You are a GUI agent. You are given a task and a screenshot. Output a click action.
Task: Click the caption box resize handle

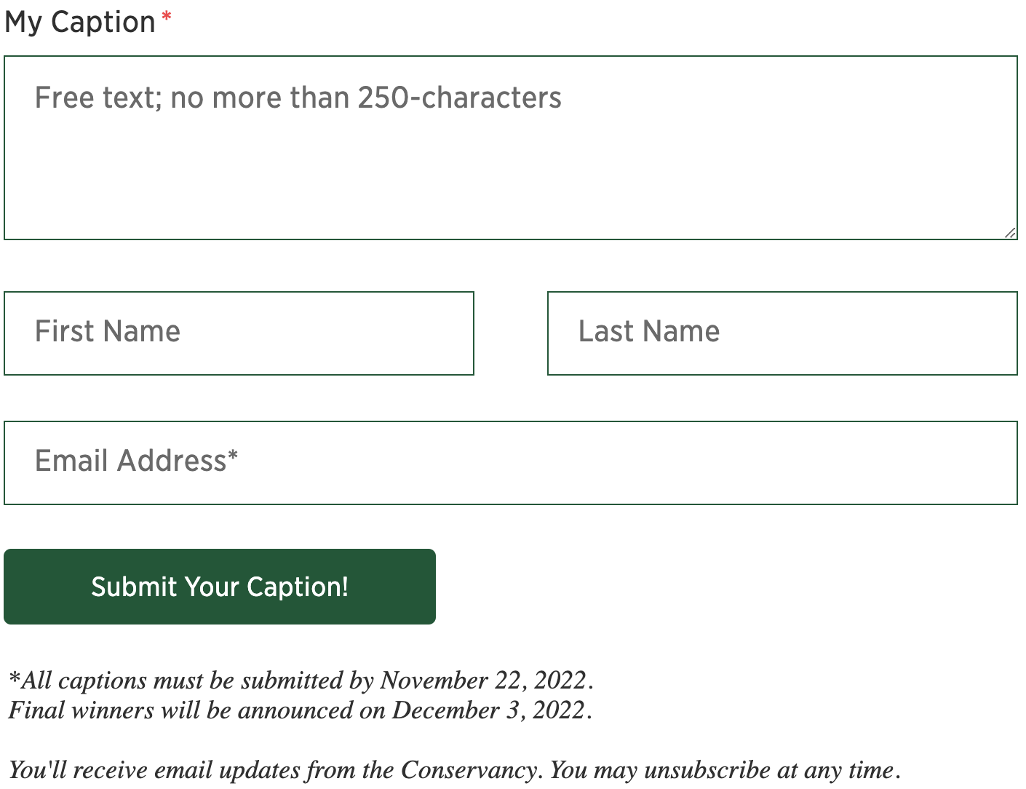[1010, 233]
